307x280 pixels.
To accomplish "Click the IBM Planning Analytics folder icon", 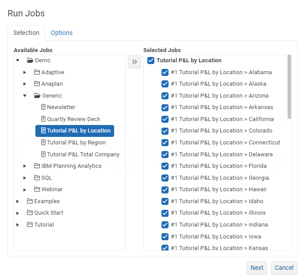I will pyautogui.click(x=37, y=166).
